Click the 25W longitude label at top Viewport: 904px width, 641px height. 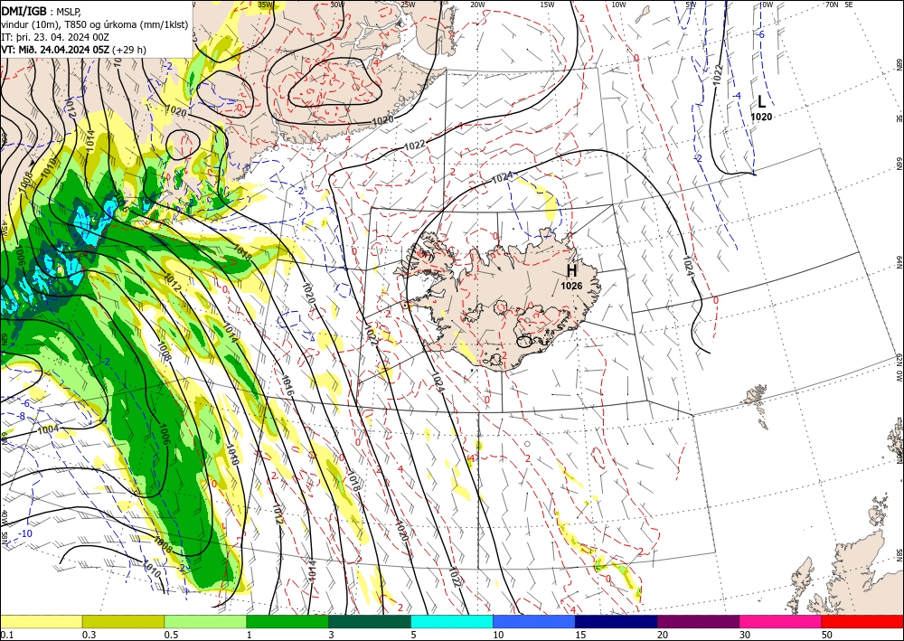tap(408, 5)
